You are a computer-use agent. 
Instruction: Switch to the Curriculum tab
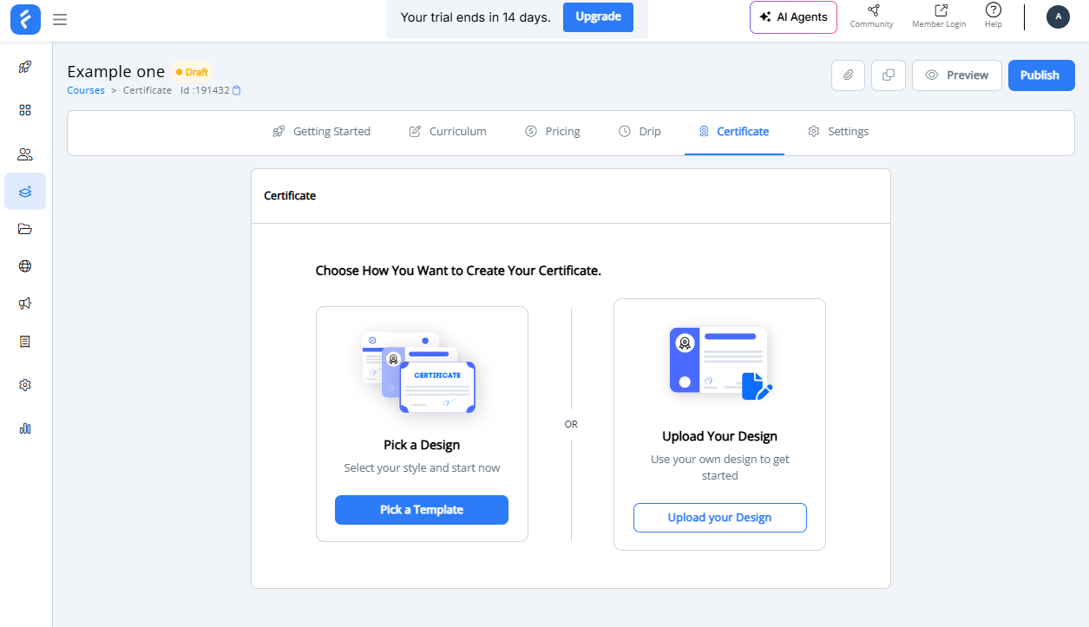click(x=448, y=131)
